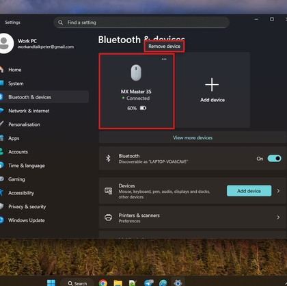Click the printer icon

pyautogui.click(x=108, y=218)
